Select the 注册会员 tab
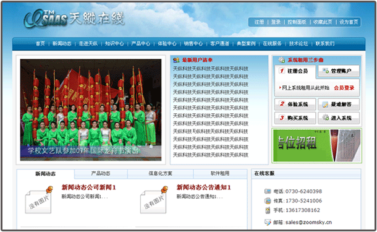The width and height of the screenshot is (377, 232). point(295,71)
